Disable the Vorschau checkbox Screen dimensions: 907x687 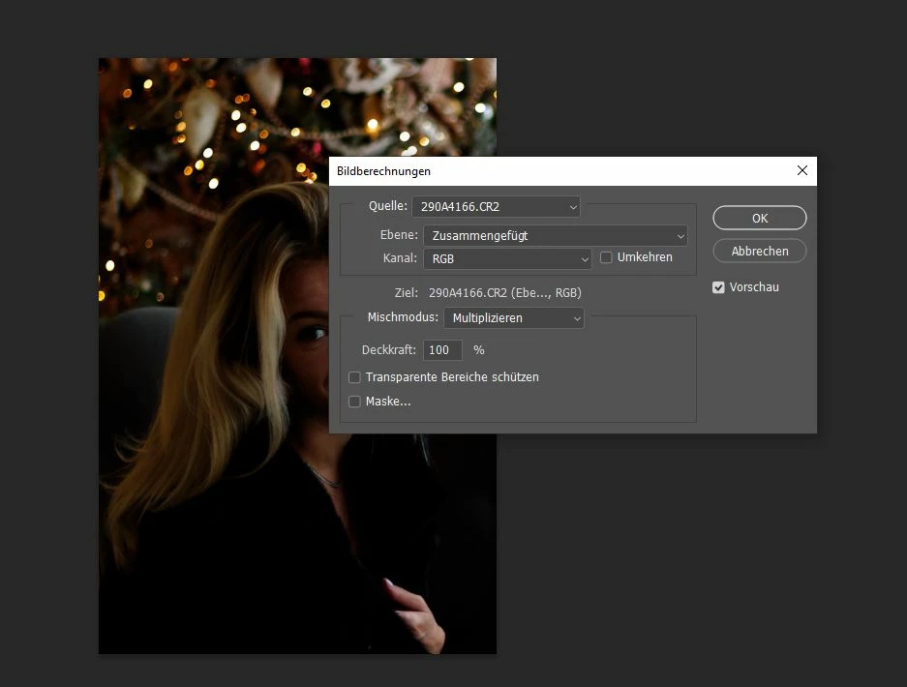[x=718, y=287]
